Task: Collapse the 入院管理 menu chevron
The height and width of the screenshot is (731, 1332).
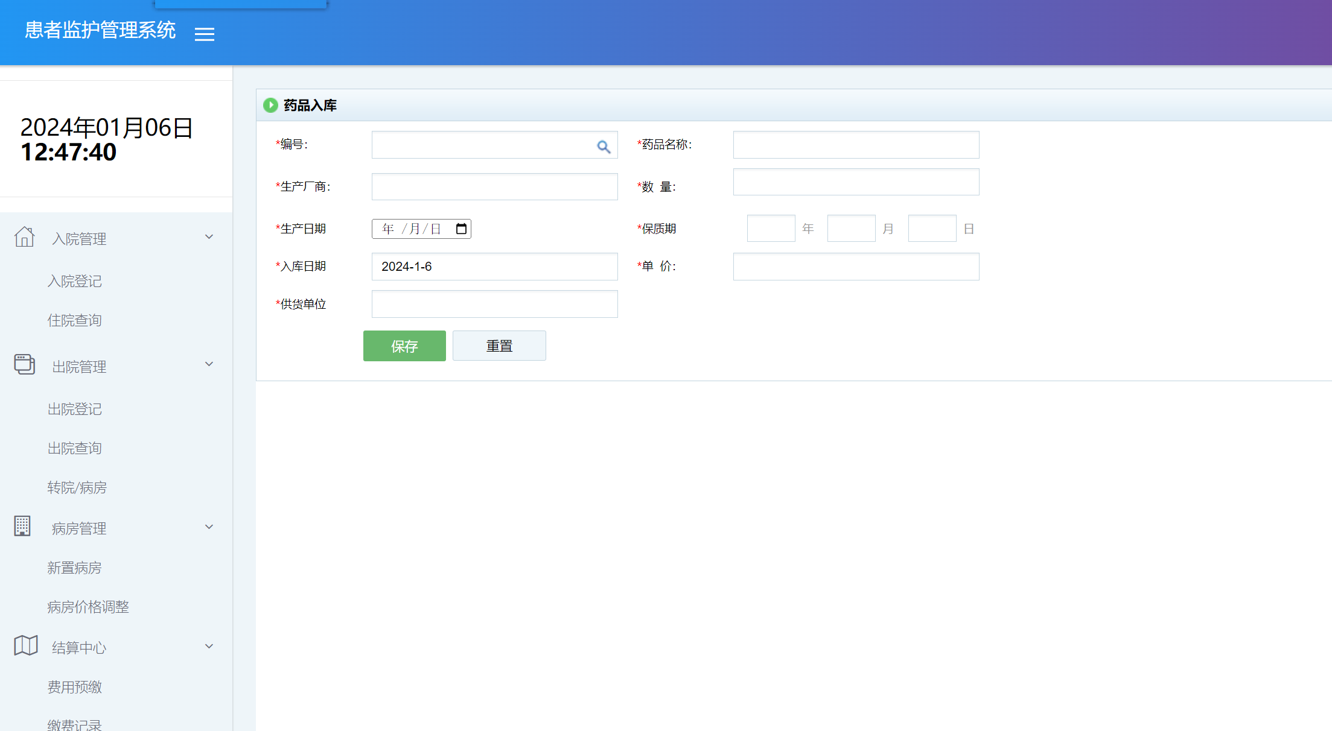Action: pyautogui.click(x=209, y=237)
